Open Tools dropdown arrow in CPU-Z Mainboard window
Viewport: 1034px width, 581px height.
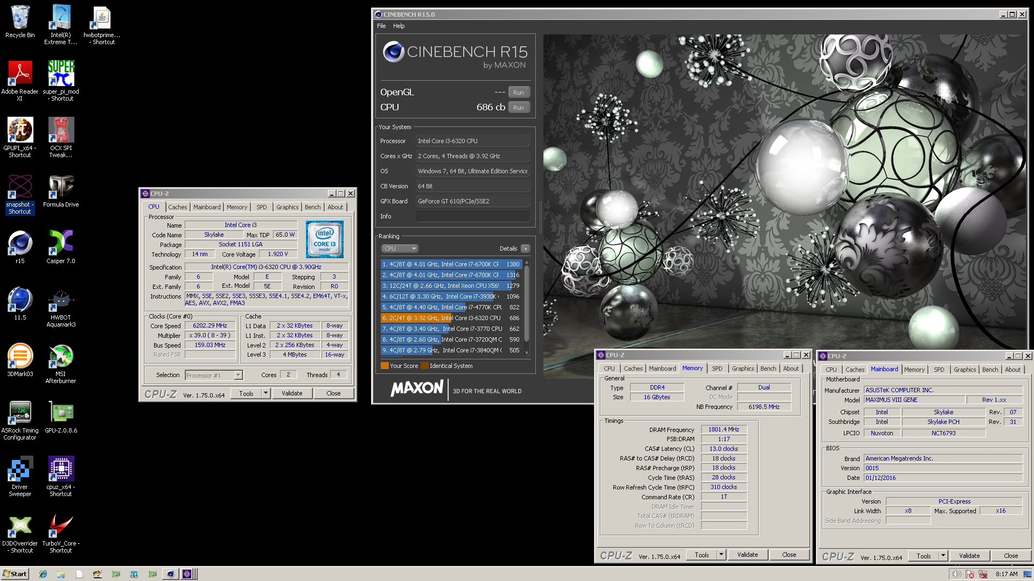pyautogui.click(x=943, y=556)
